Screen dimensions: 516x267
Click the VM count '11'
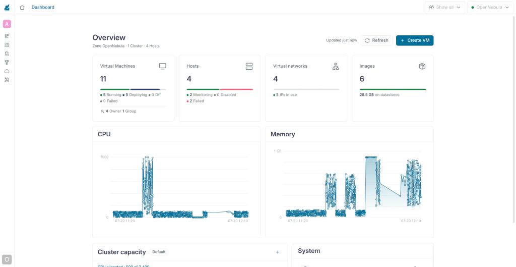(103, 79)
